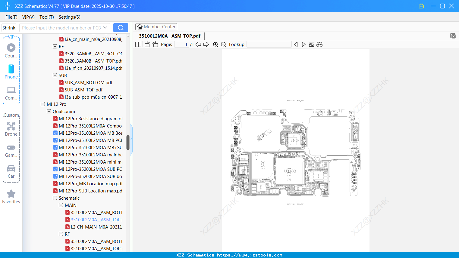Collapse the upper RF folder node

tap(55, 47)
